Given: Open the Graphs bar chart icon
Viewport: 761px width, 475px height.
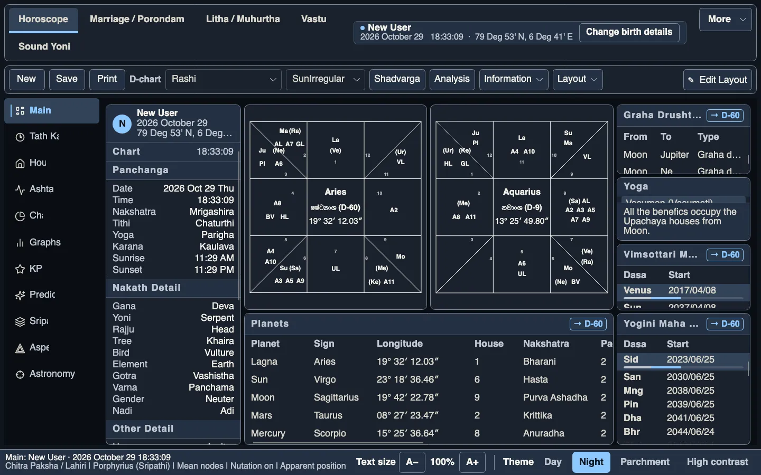Looking at the screenshot, I should [x=20, y=243].
